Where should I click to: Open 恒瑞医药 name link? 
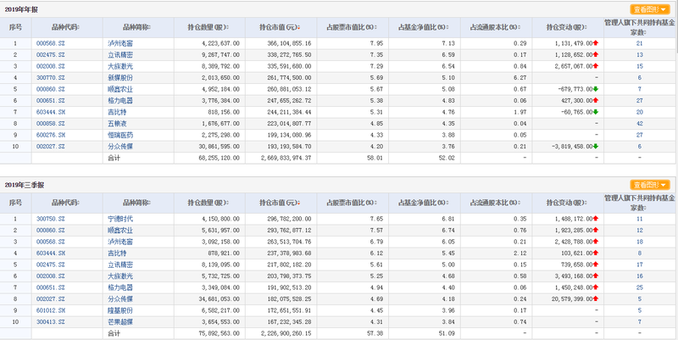[120, 135]
